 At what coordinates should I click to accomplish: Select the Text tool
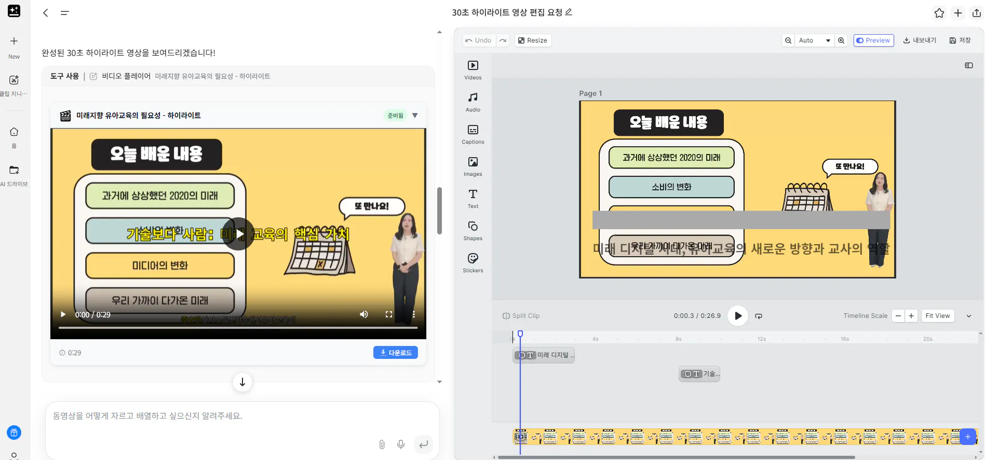coord(473,199)
